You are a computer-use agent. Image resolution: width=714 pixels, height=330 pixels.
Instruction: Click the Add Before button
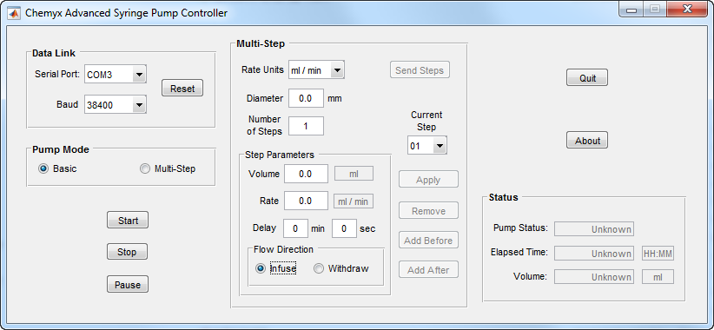(428, 240)
